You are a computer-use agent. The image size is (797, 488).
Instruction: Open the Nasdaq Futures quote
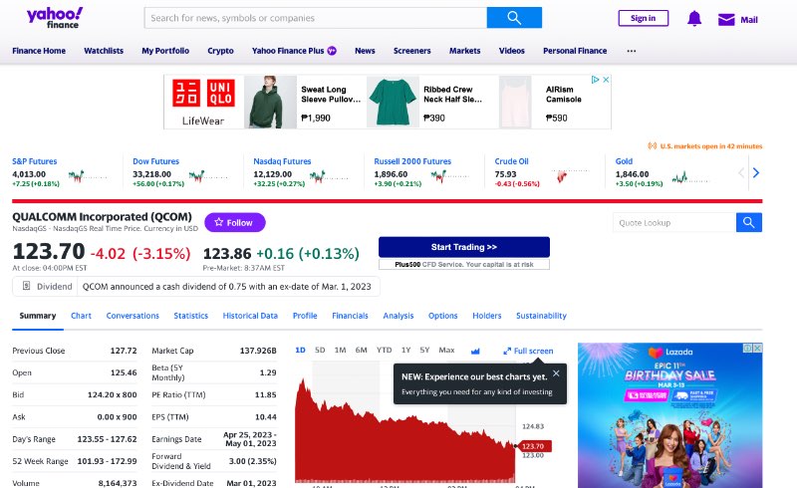tap(282, 161)
